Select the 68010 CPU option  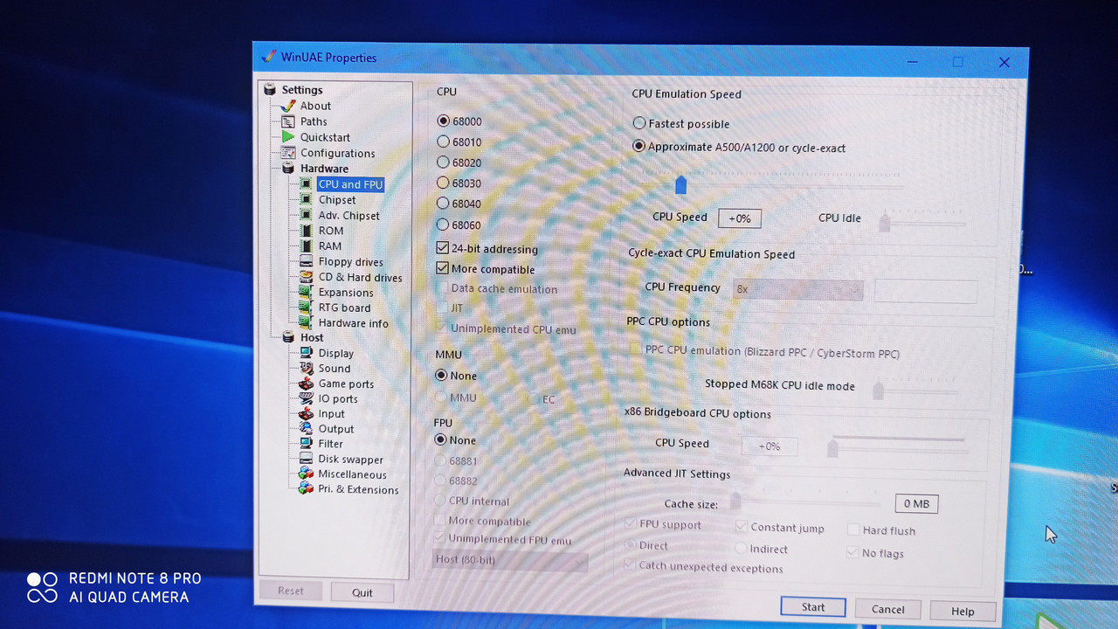click(444, 142)
